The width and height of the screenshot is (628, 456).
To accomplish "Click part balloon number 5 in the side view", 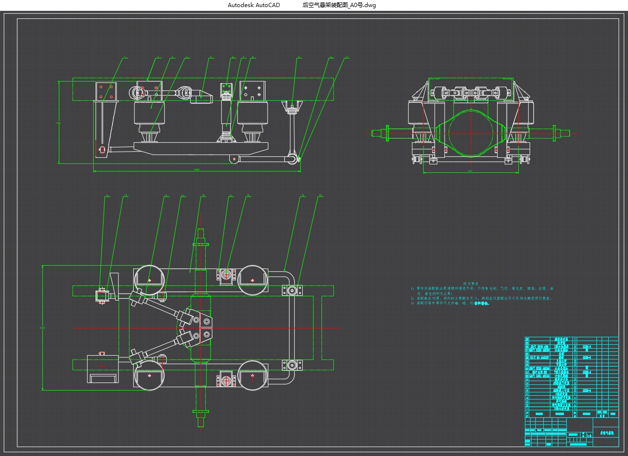I will coord(210,57).
